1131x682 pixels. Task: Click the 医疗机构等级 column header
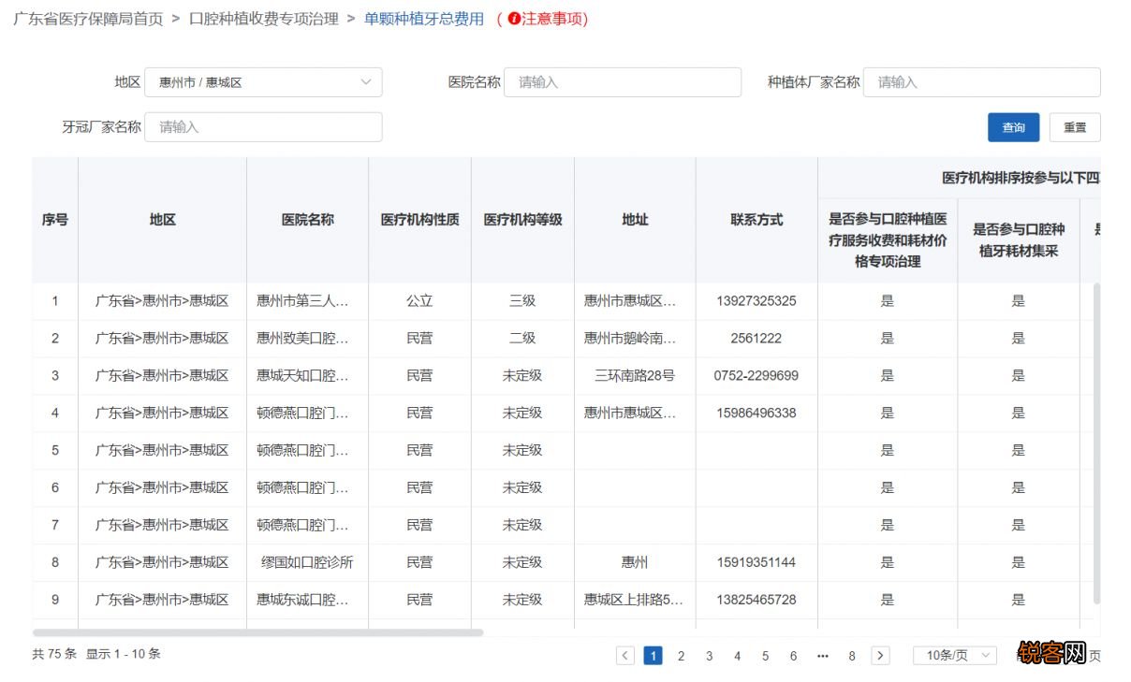pos(522,220)
